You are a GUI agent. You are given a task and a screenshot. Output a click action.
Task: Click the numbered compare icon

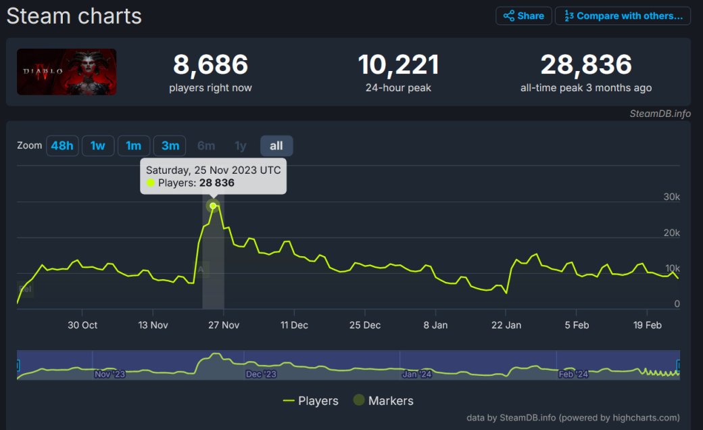(569, 16)
